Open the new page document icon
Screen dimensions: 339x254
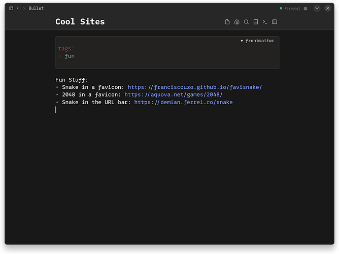(227, 22)
